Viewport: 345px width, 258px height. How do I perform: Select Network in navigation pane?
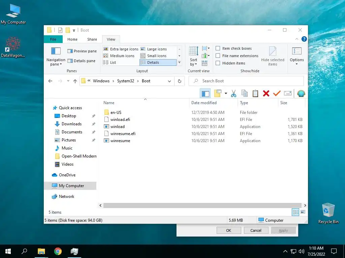(66, 197)
